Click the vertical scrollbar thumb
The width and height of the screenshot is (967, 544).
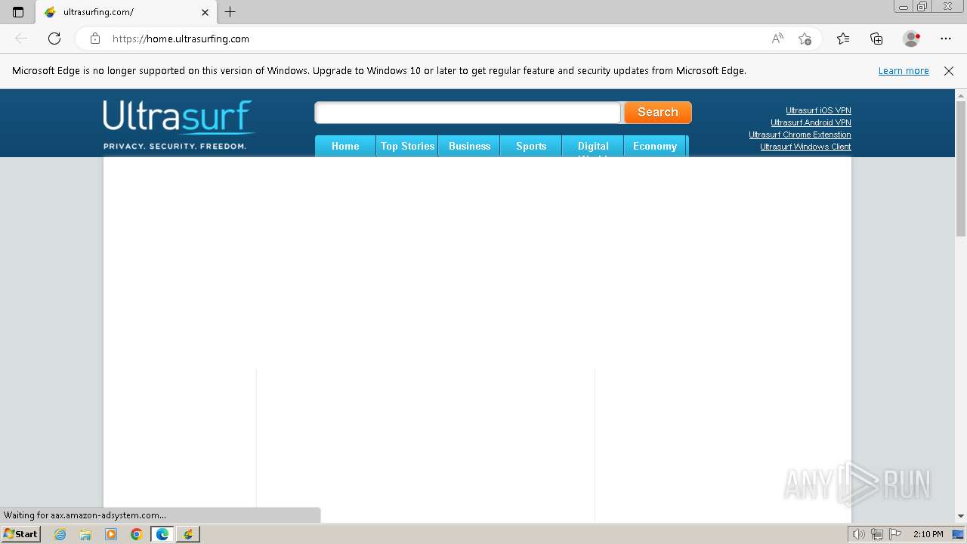click(x=961, y=169)
